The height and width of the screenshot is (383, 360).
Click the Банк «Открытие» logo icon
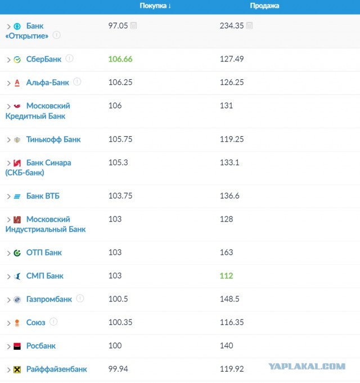17,26
